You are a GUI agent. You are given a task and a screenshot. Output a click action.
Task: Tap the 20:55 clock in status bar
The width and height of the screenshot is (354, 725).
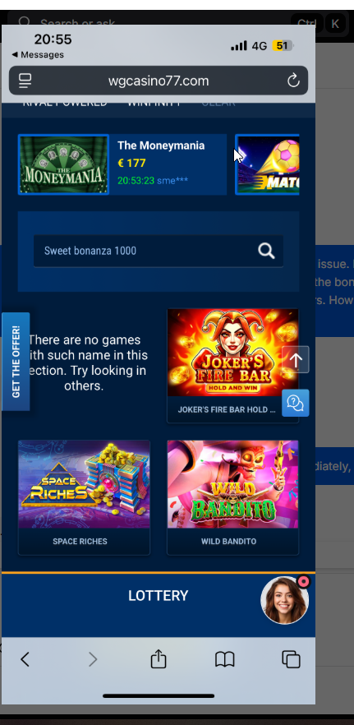[53, 39]
